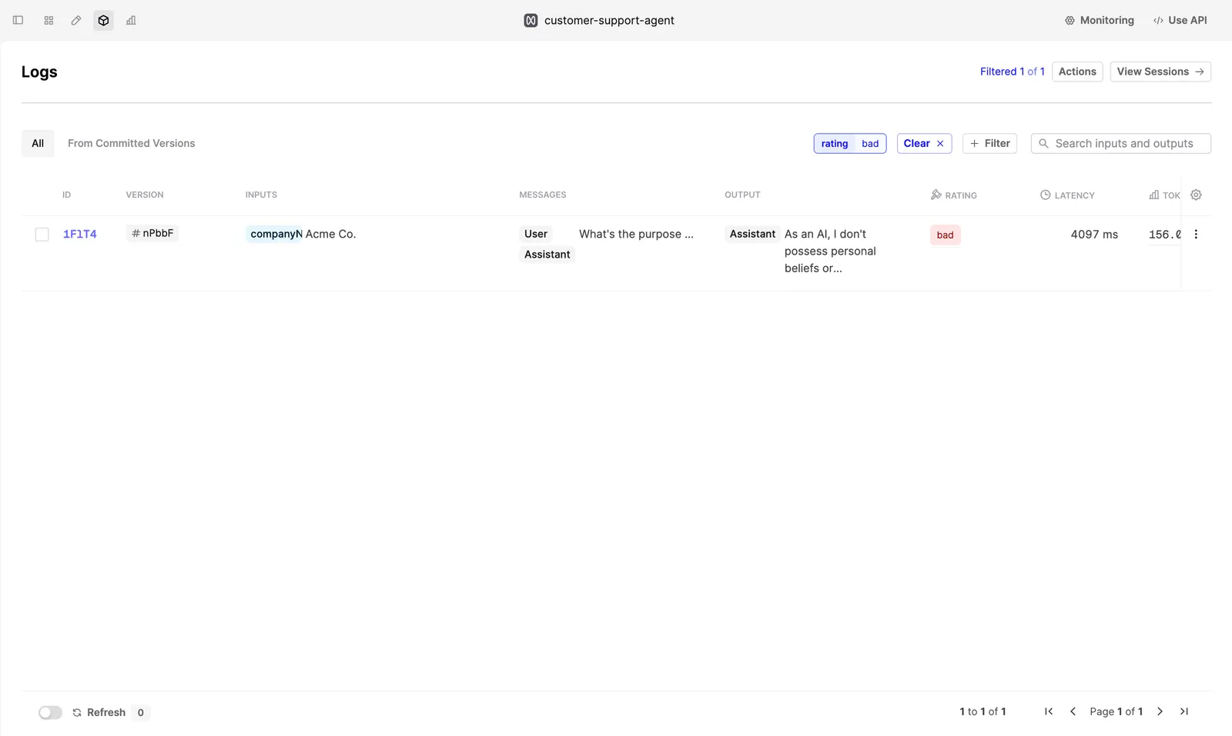This screenshot has width=1232, height=736.
Task: Open the grid dashboard icon
Action: tap(49, 20)
